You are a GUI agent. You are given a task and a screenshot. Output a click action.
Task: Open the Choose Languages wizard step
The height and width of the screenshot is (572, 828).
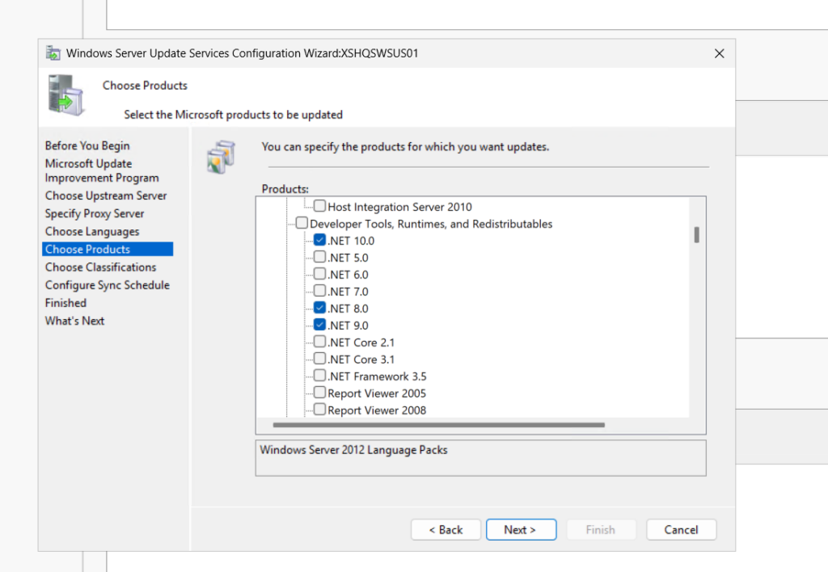pyautogui.click(x=92, y=232)
